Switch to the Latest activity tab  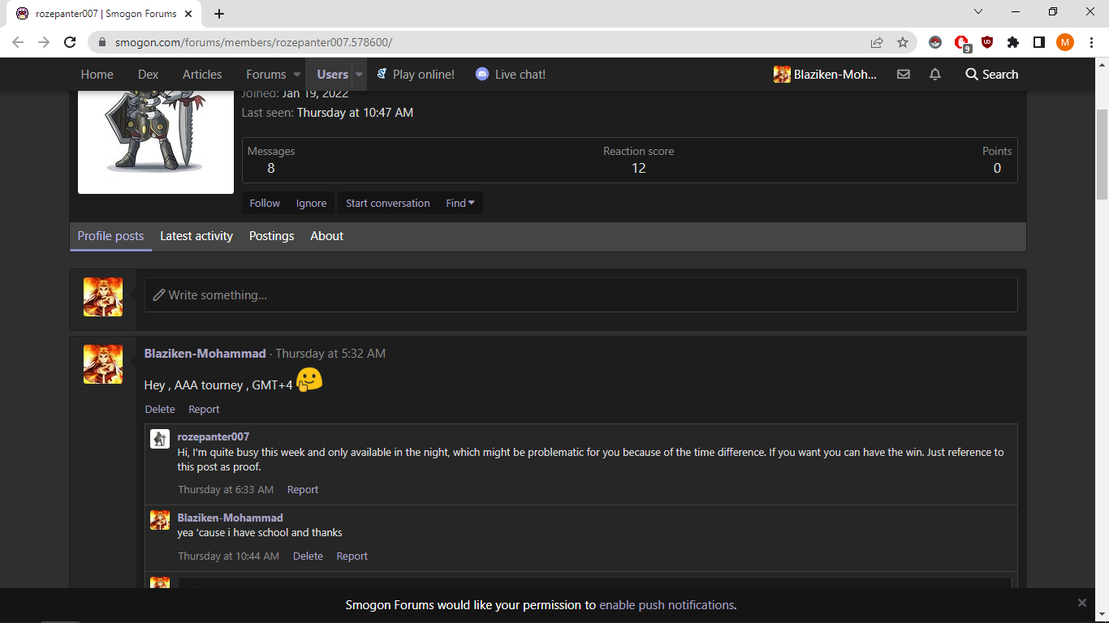[x=196, y=236]
